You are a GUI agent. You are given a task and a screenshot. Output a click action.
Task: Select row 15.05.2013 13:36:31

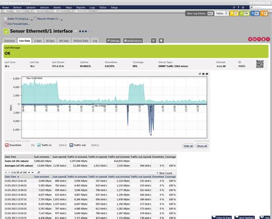tap(90, 204)
